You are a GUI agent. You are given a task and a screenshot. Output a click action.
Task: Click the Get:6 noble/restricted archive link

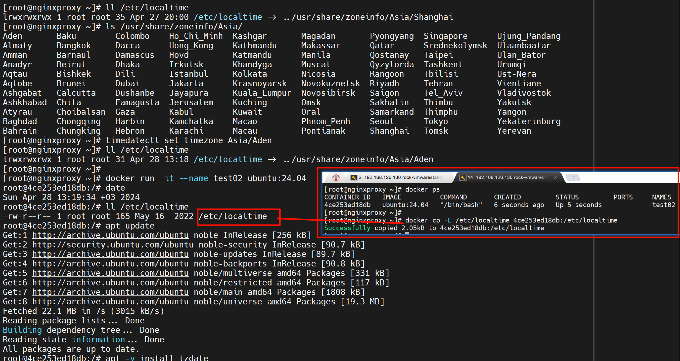point(110,283)
